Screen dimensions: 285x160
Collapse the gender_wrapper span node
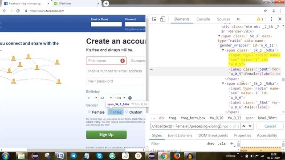(x=219, y=36)
